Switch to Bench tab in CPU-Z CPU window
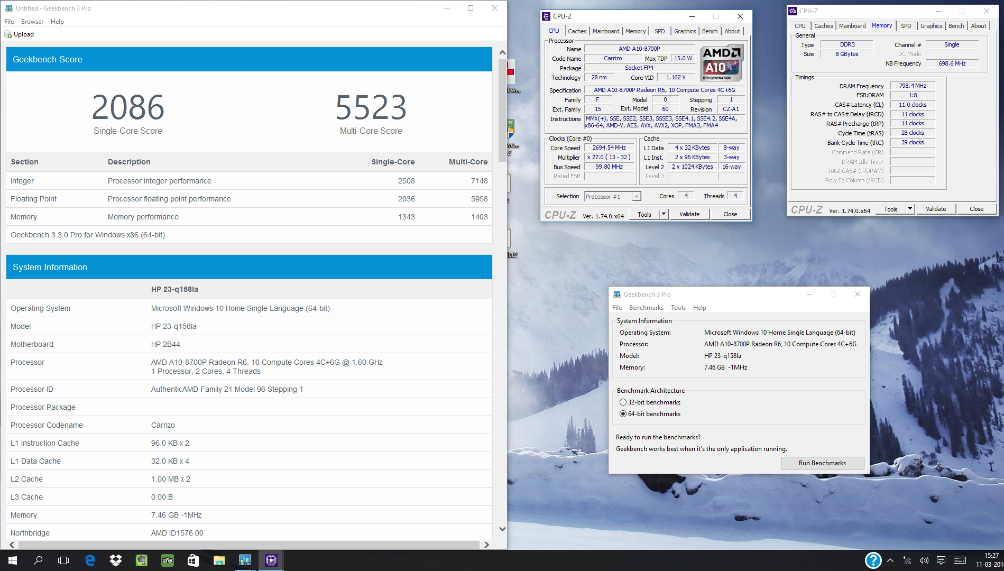Image resolution: width=1004 pixels, height=571 pixels. point(710,31)
